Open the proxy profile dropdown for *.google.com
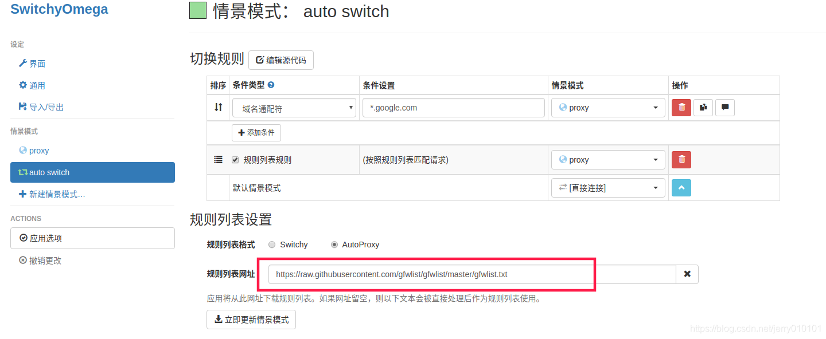Image resolution: width=826 pixels, height=339 pixels. tap(608, 108)
